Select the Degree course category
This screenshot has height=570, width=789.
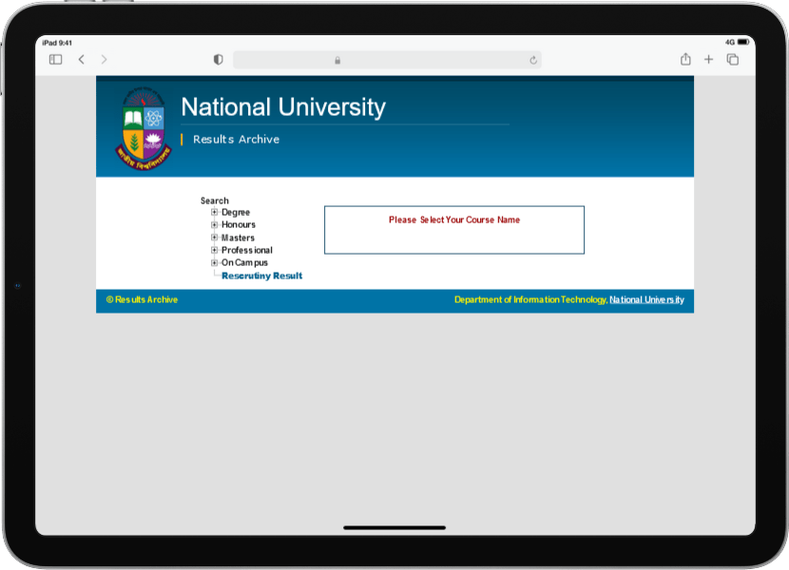coord(236,212)
